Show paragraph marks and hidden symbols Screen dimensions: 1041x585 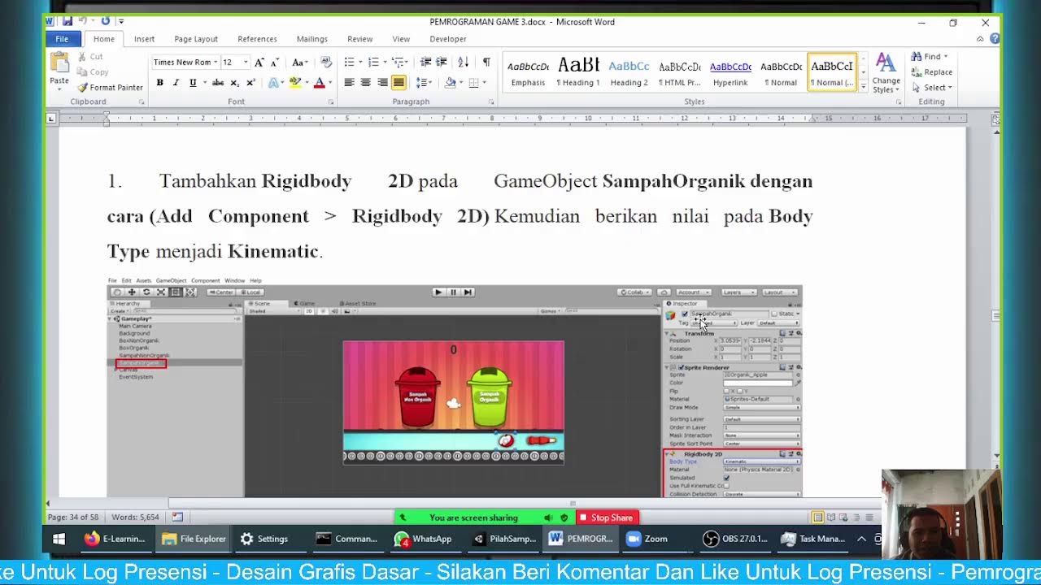pyautogui.click(x=486, y=63)
